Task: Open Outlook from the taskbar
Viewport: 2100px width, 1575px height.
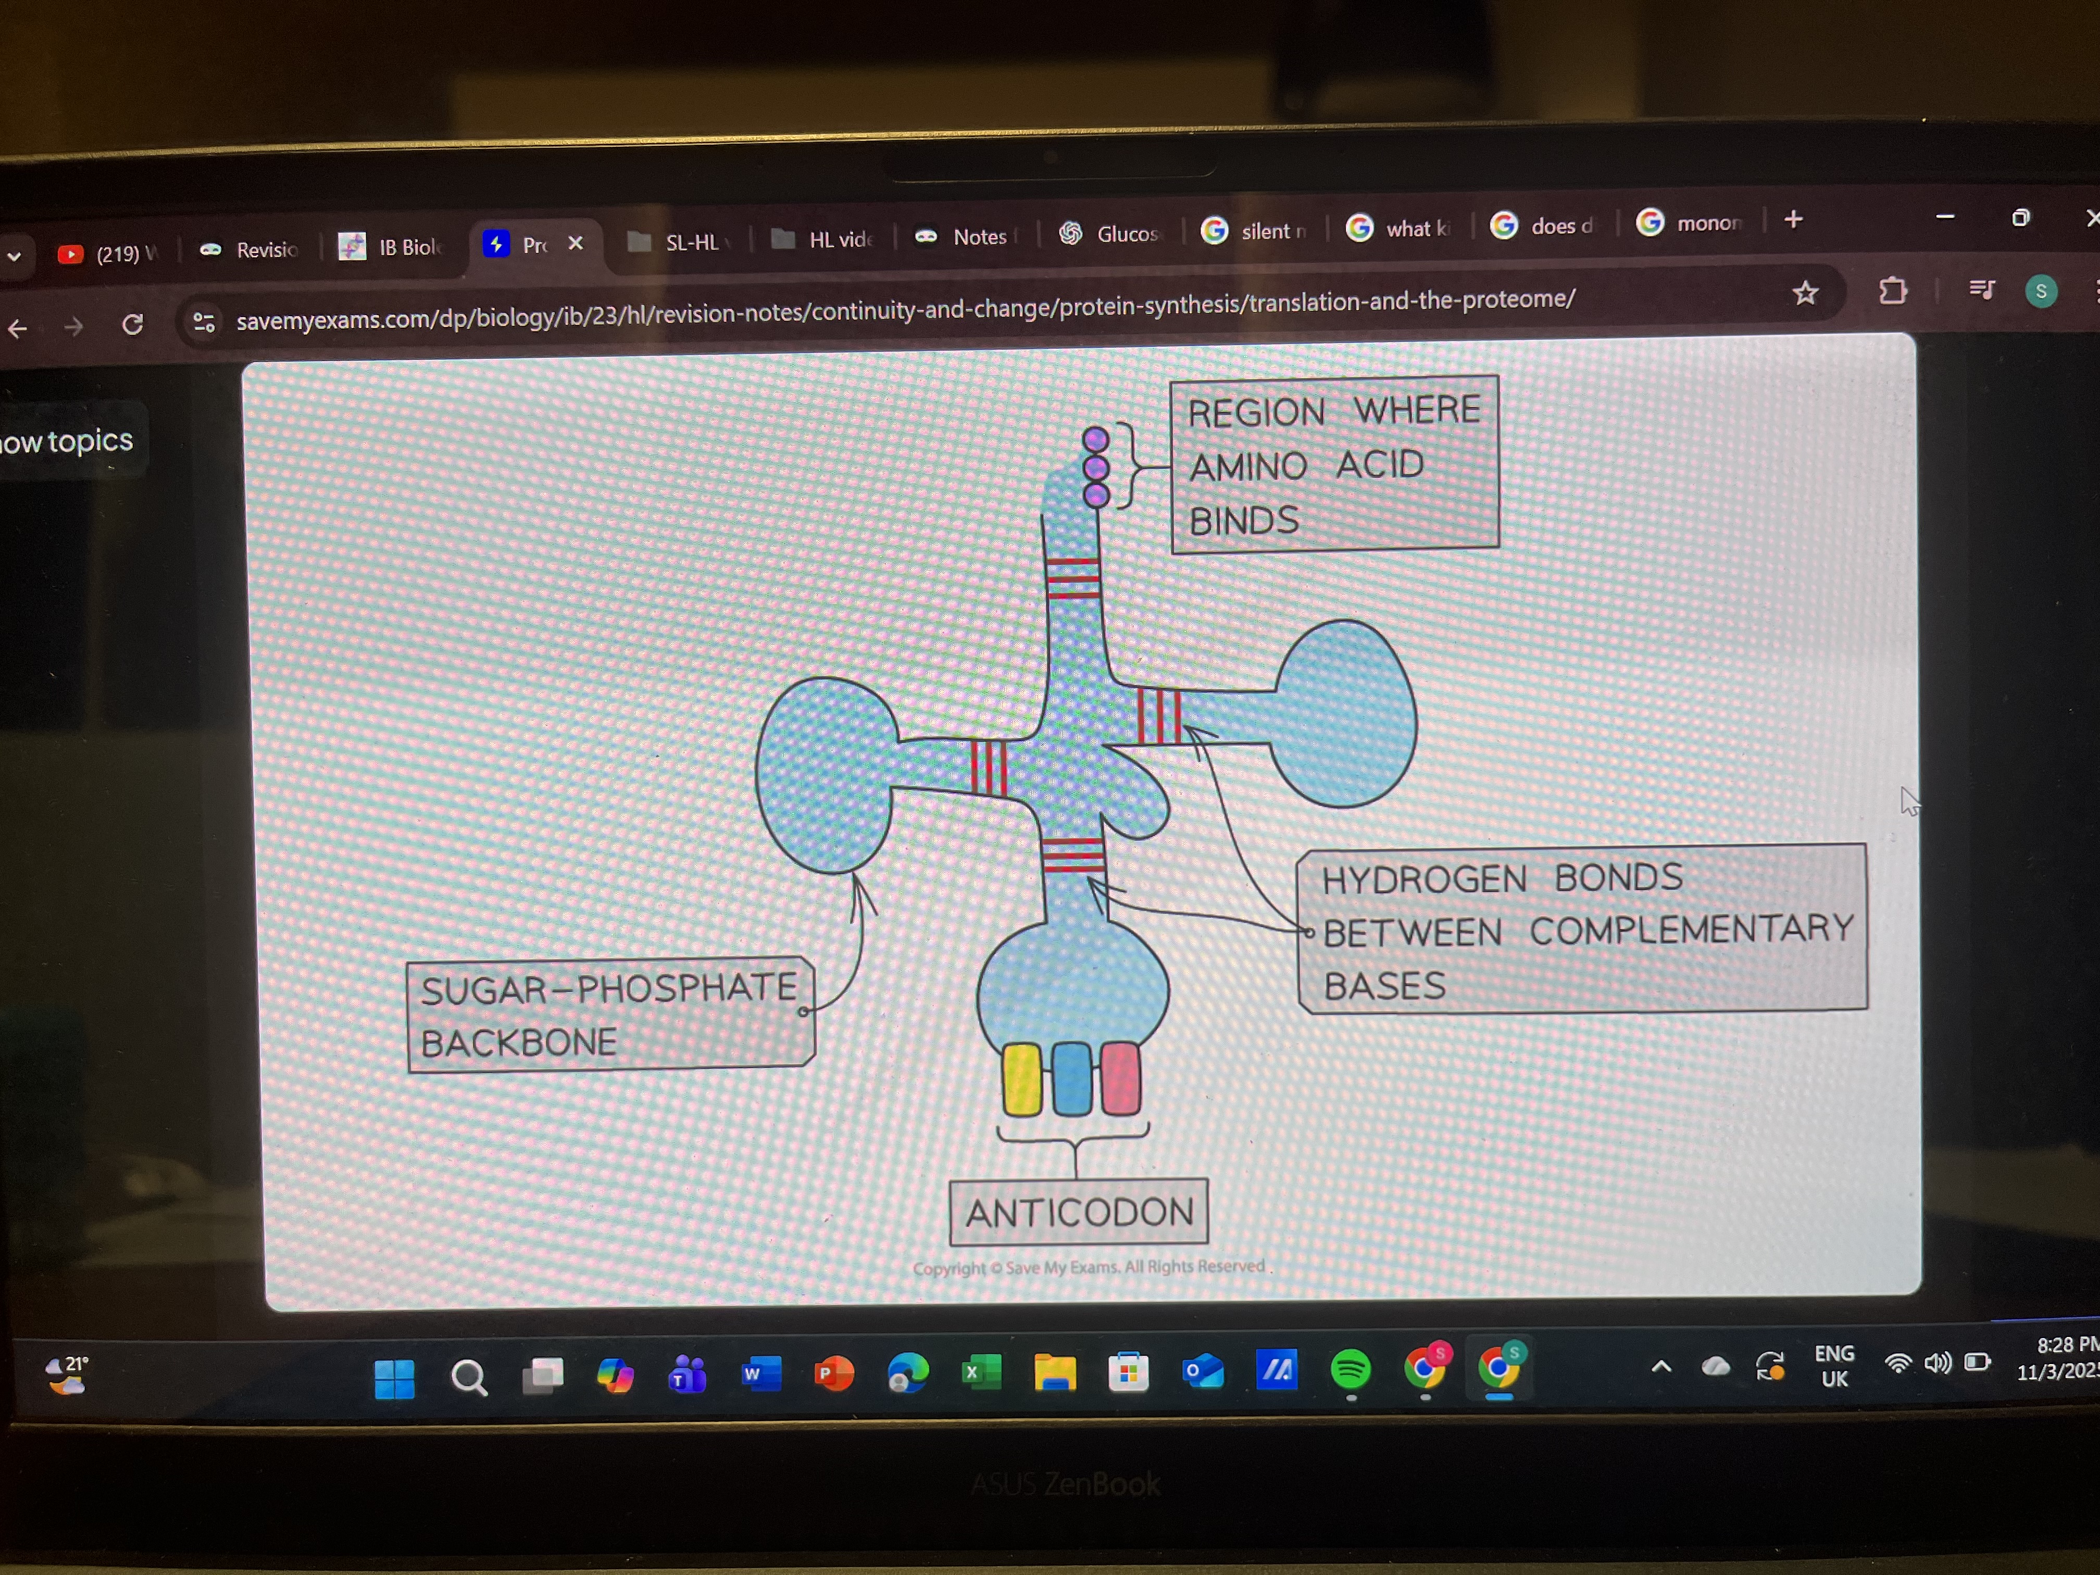Action: pos(1202,1372)
